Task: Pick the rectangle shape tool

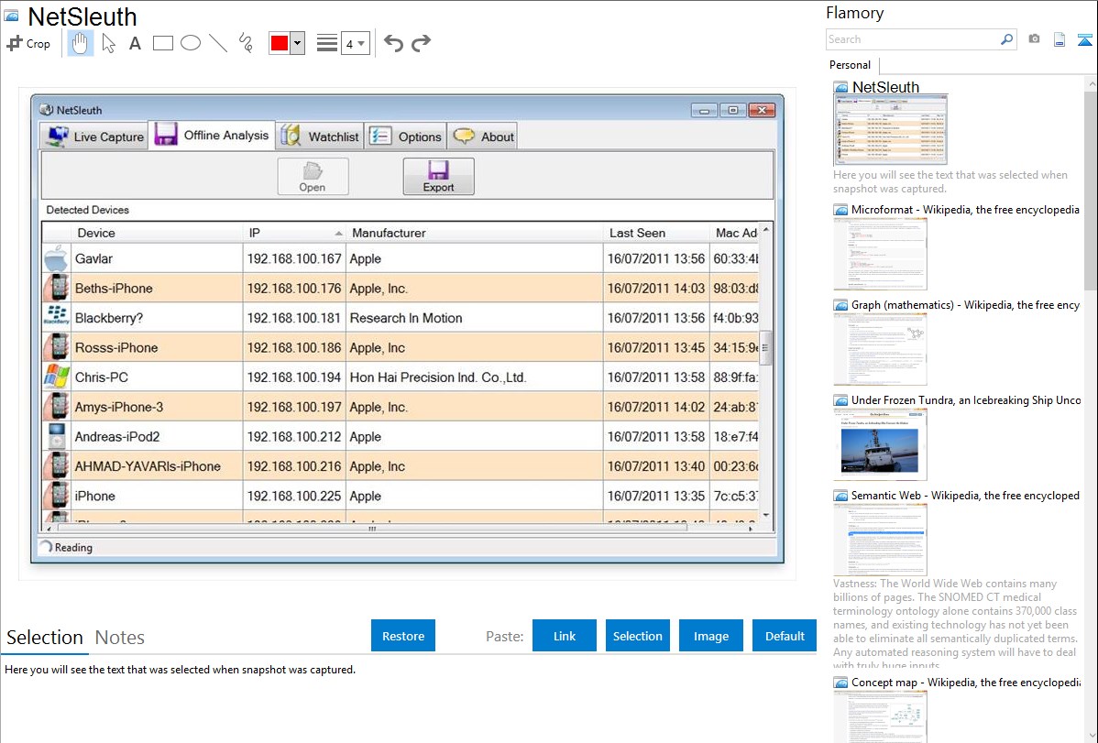Action: pos(163,43)
